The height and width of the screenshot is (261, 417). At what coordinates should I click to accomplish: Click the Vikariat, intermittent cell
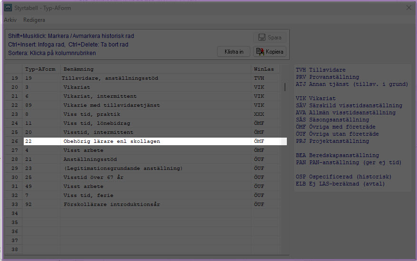click(100, 96)
